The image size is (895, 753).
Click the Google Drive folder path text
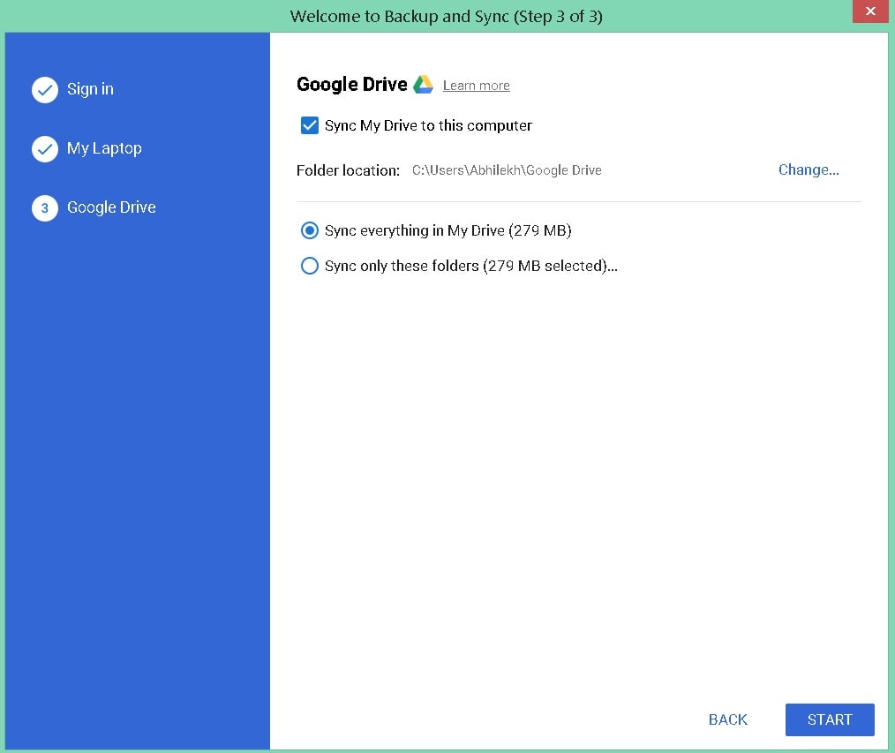(x=507, y=170)
